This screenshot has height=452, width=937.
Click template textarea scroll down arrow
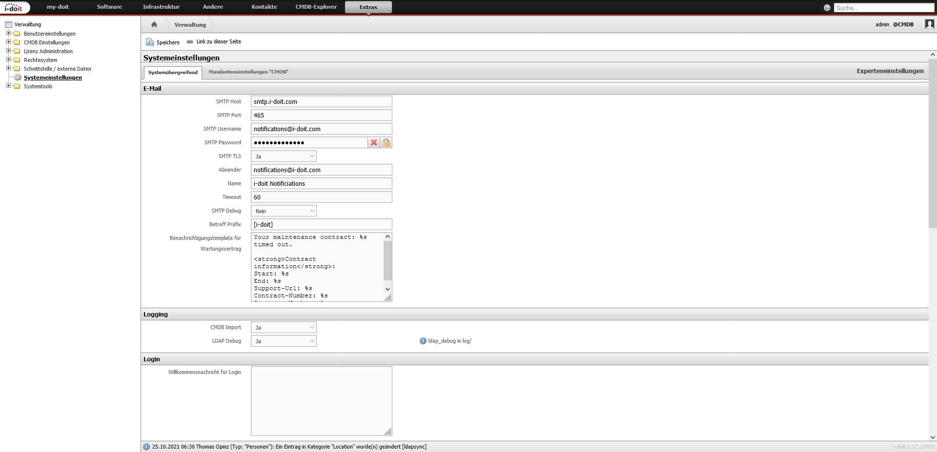388,289
